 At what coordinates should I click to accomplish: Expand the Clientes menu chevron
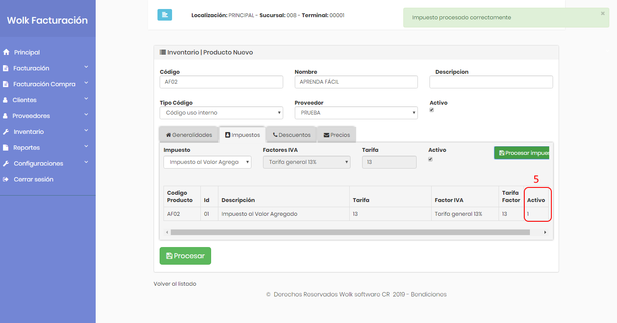click(86, 99)
